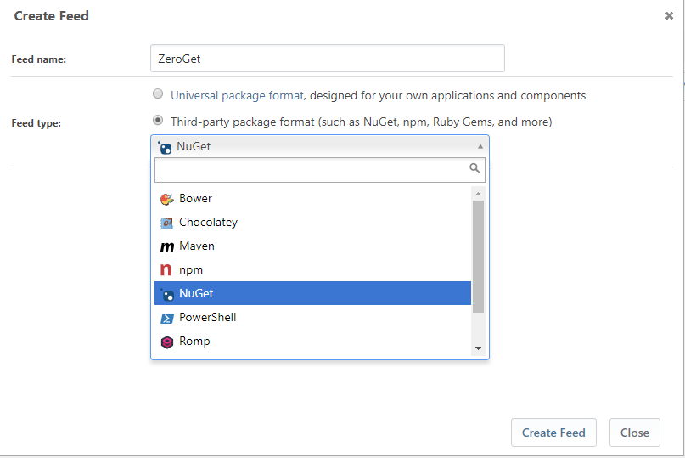This screenshot has height=458, width=685.
Task: Click the 'Feed name:' label
Action: pyautogui.click(x=39, y=59)
